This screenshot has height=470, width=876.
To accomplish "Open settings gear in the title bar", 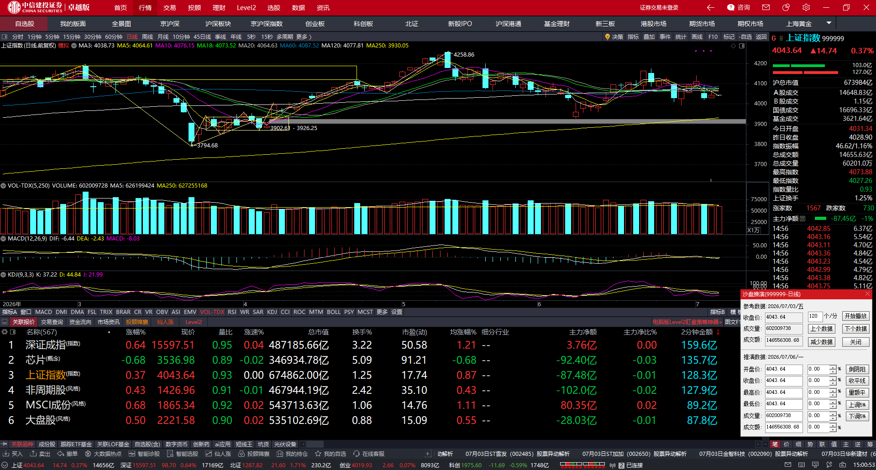I will click(806, 7).
